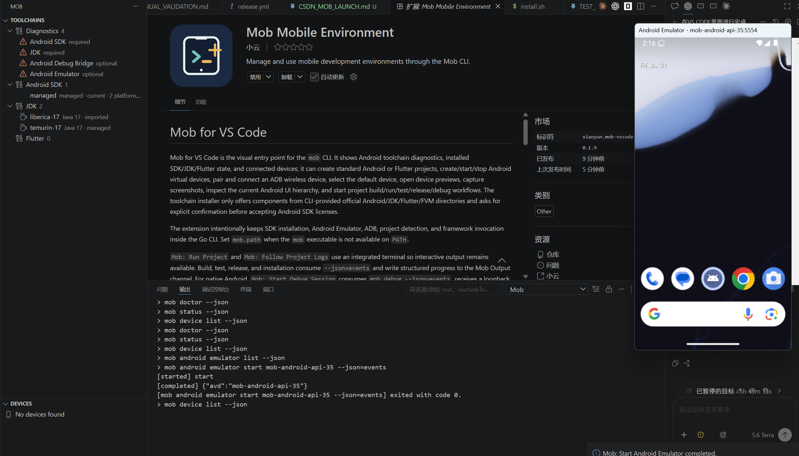This screenshot has width=799, height=456.
Task: Expand the paused goal details chevron
Action: (x=779, y=391)
